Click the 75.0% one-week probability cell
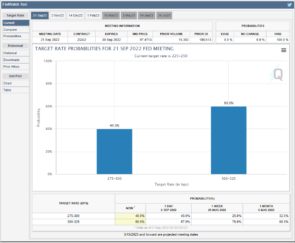This screenshot has height=243, width=295. [217, 222]
